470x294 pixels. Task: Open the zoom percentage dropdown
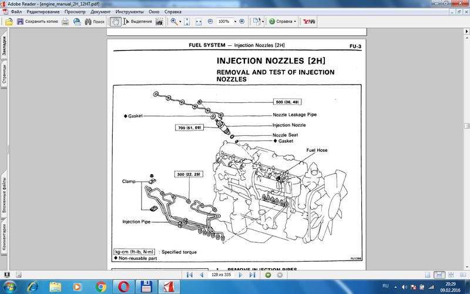234,21
